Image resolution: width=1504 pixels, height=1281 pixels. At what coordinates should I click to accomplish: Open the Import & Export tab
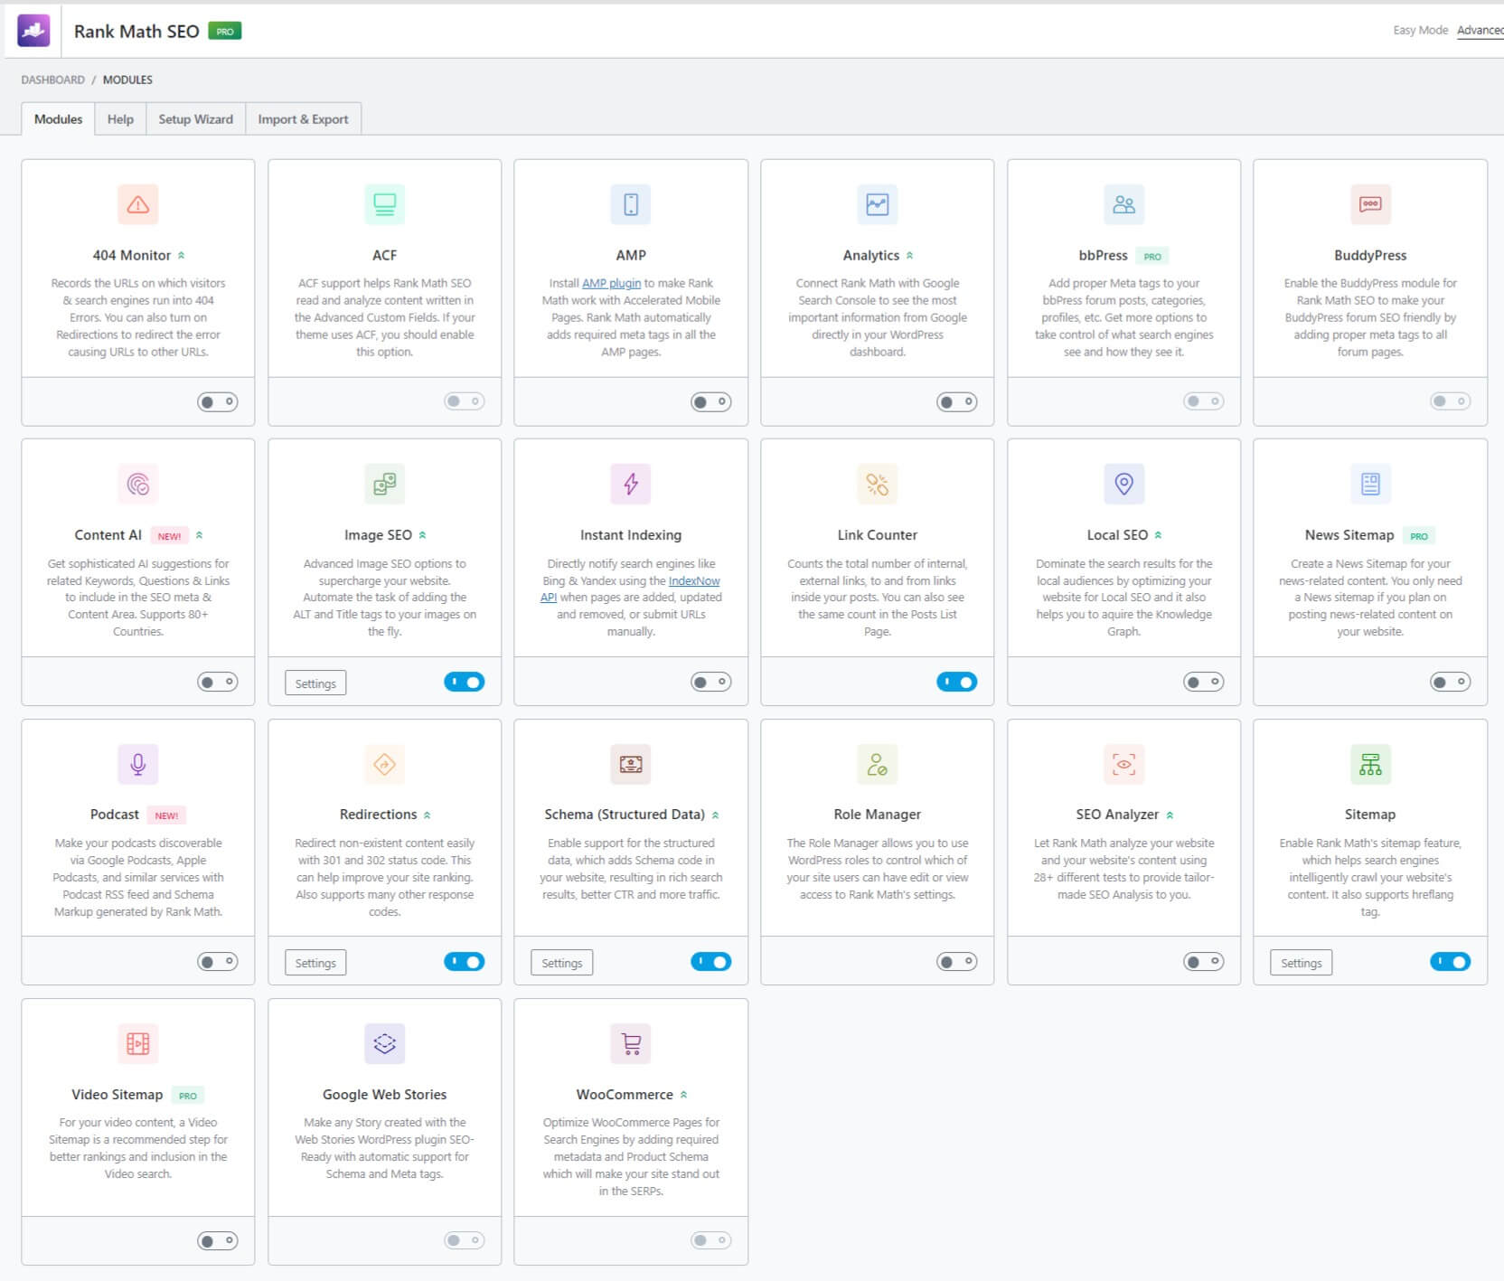click(303, 119)
